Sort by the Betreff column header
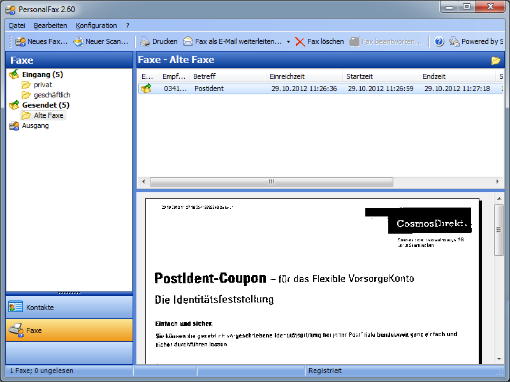510x382 pixels. (228, 76)
